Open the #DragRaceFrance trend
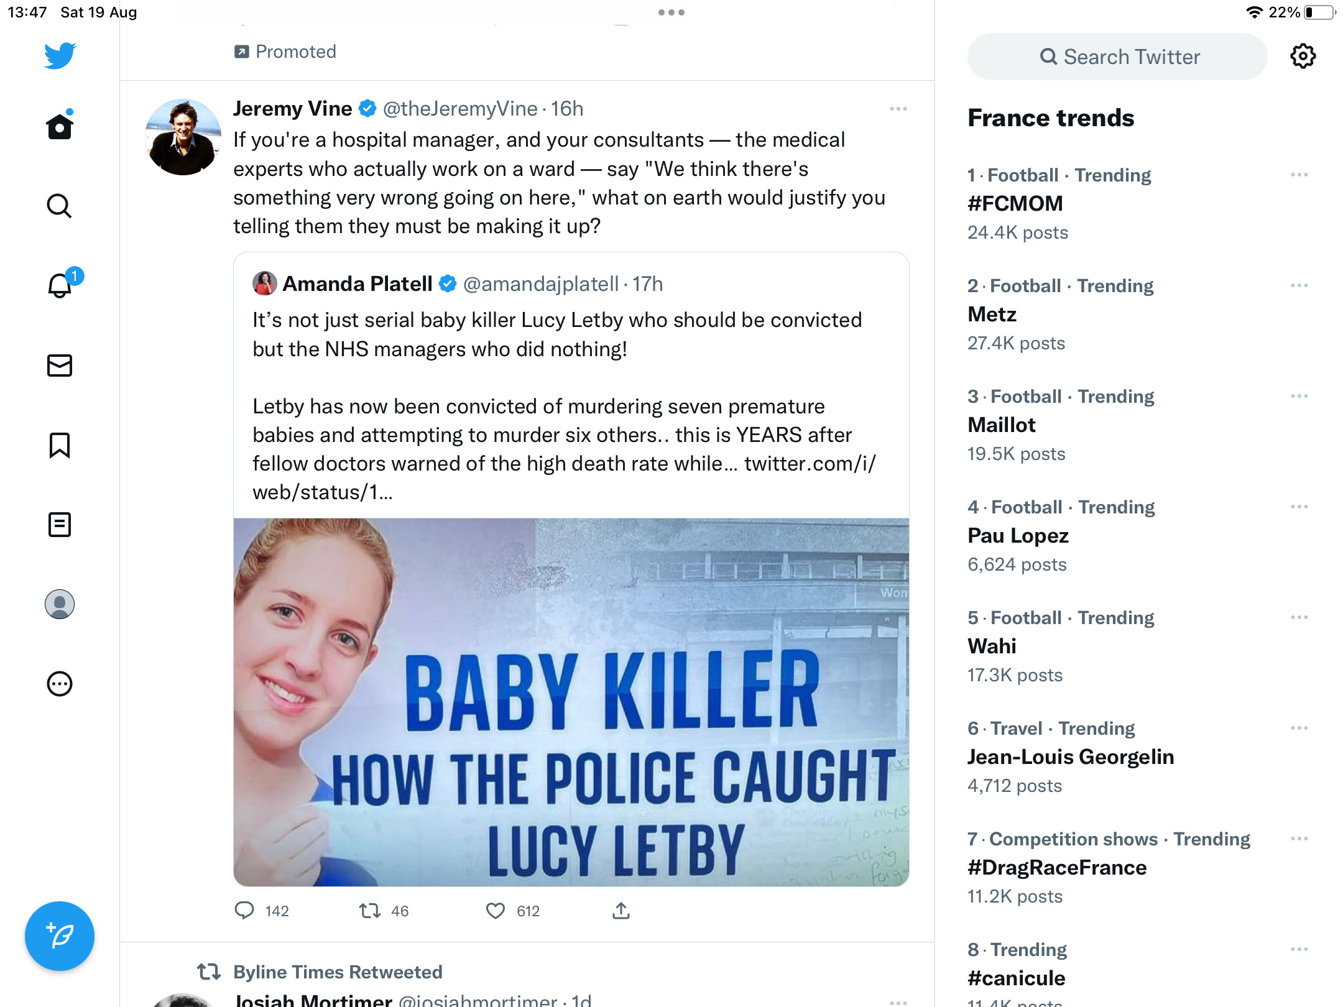The image size is (1343, 1007). tap(1057, 868)
